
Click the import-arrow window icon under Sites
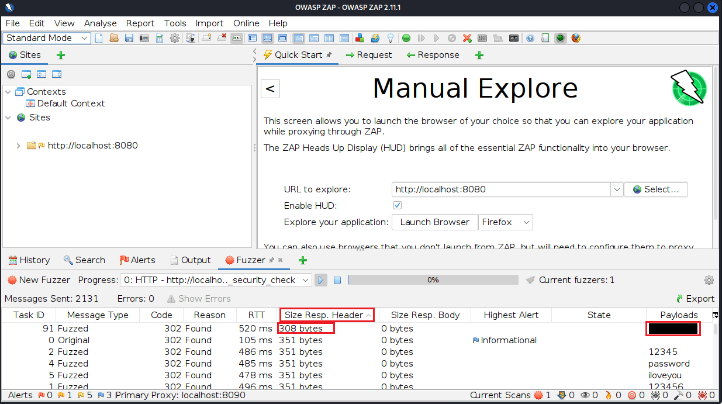pos(41,74)
